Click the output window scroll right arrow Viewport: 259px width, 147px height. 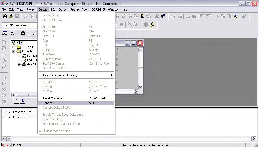(254, 139)
